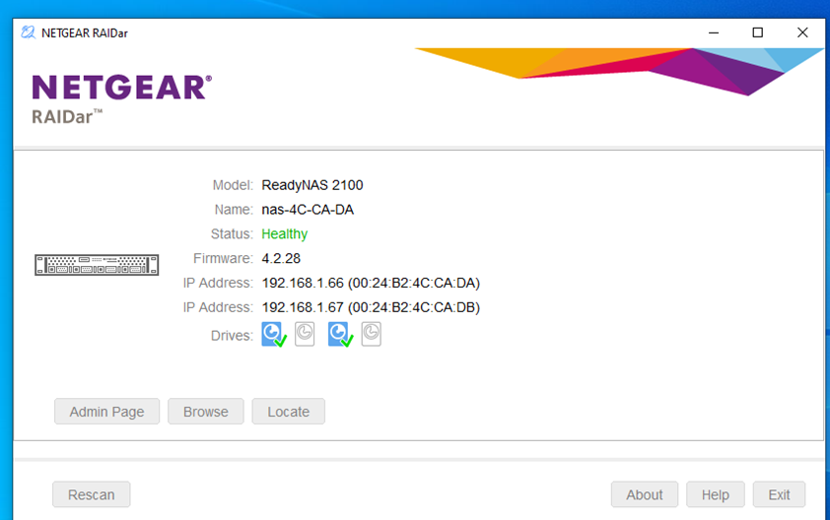Click the first healthy drive icon
Image resolution: width=830 pixels, height=520 pixels.
274,334
